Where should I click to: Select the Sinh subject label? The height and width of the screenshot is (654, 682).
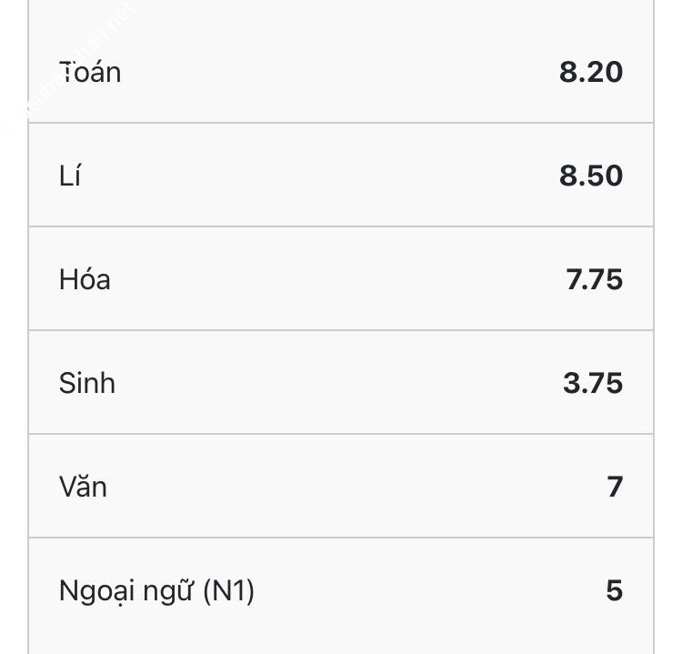[87, 383]
